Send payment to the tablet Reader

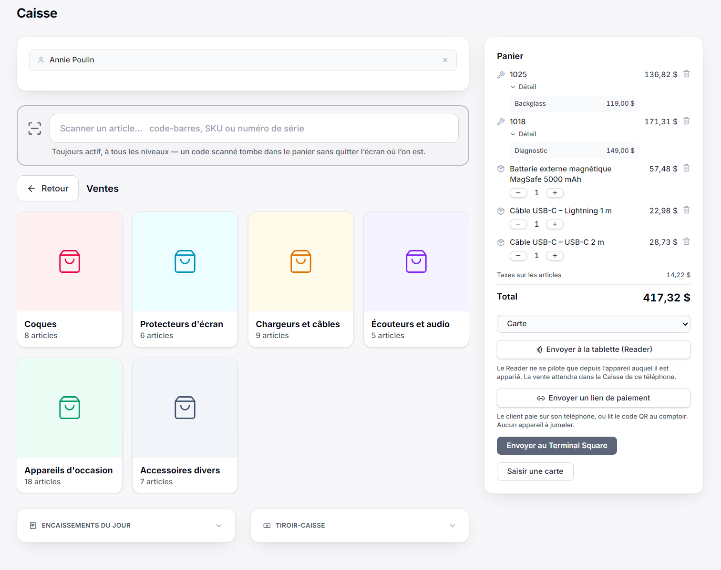click(x=594, y=350)
